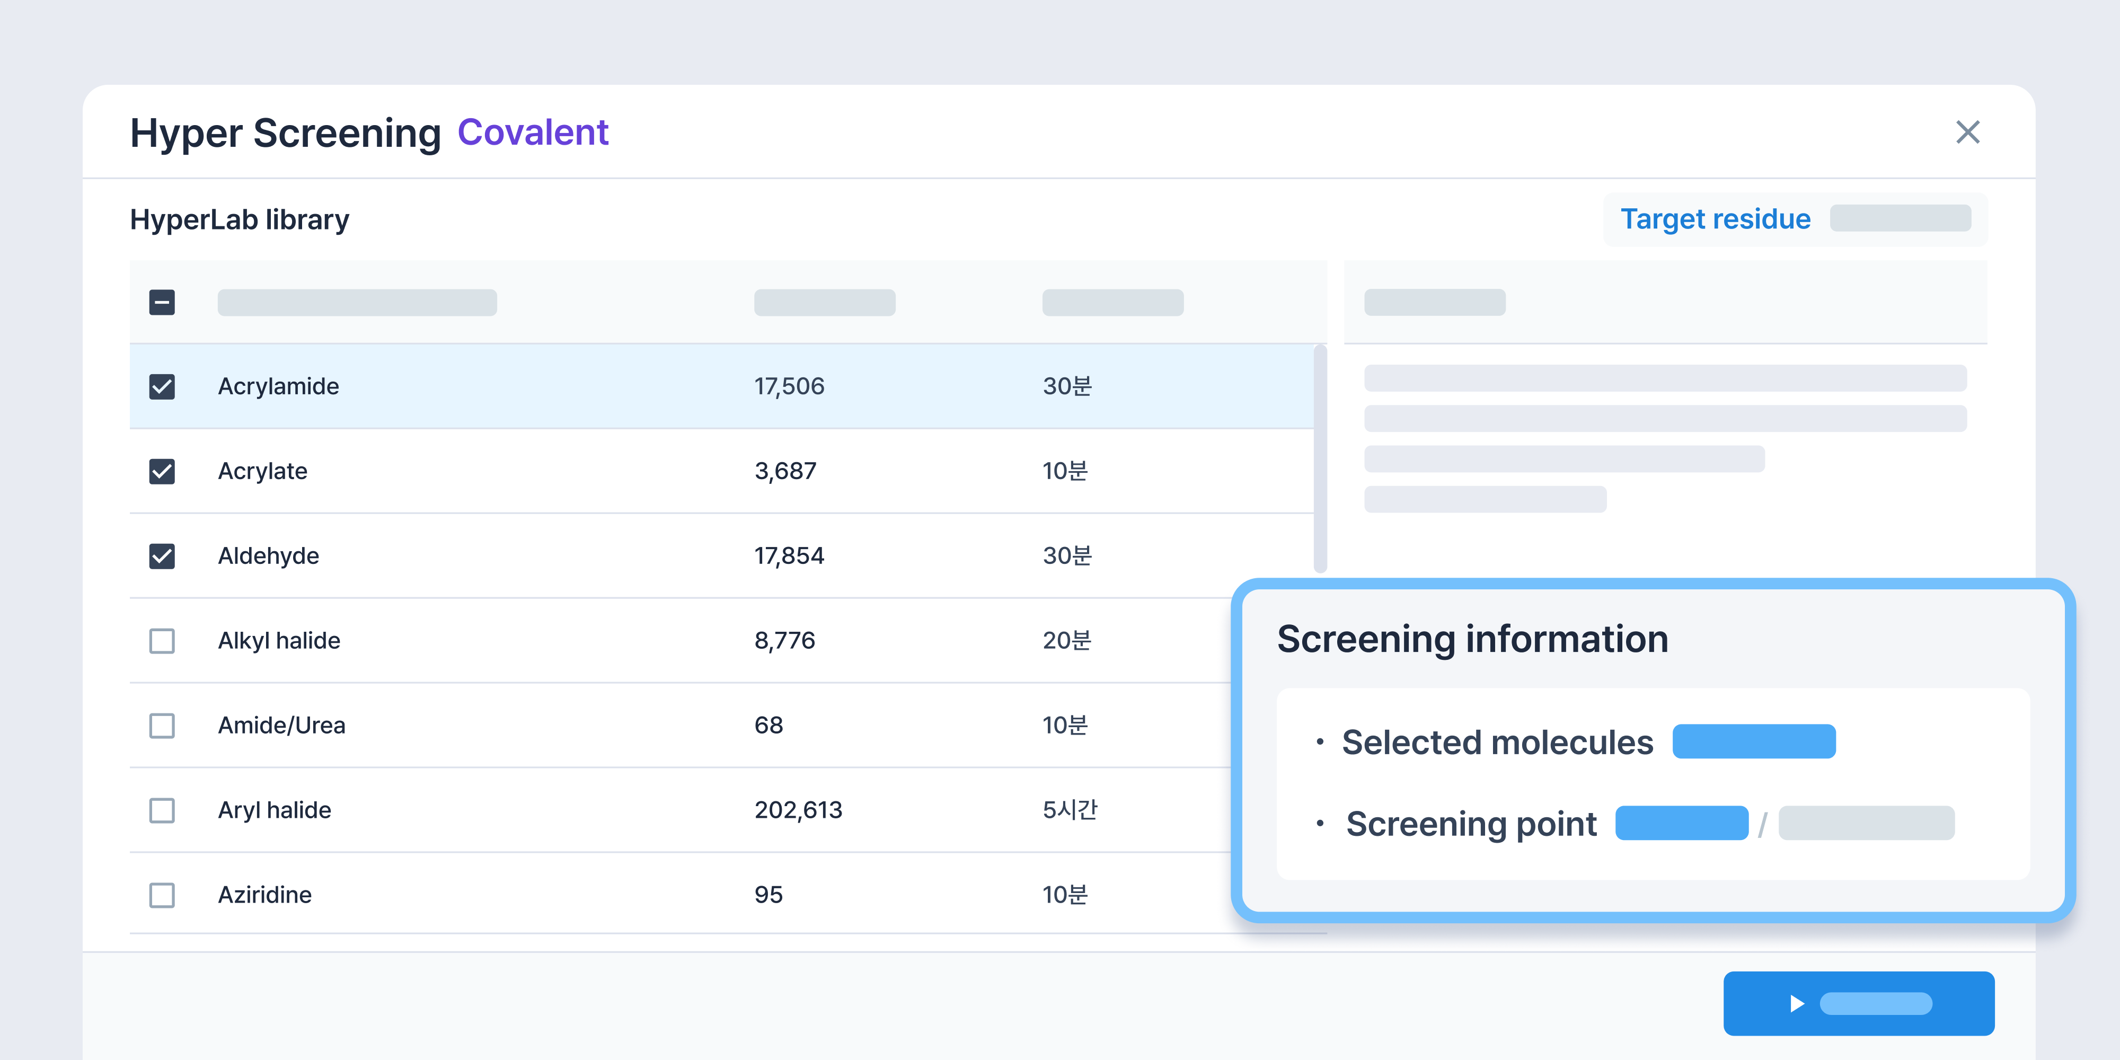Screen dimensions: 2120x1060
Task: Close the Hyper Screening dialog
Action: point(1967,131)
